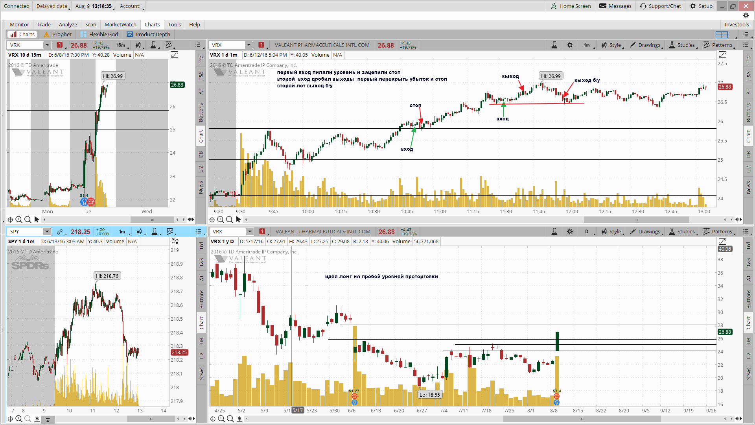This screenshot has height=425, width=755.
Task: Click dollar sign icon under bottom-right chart
Action: 239,419
